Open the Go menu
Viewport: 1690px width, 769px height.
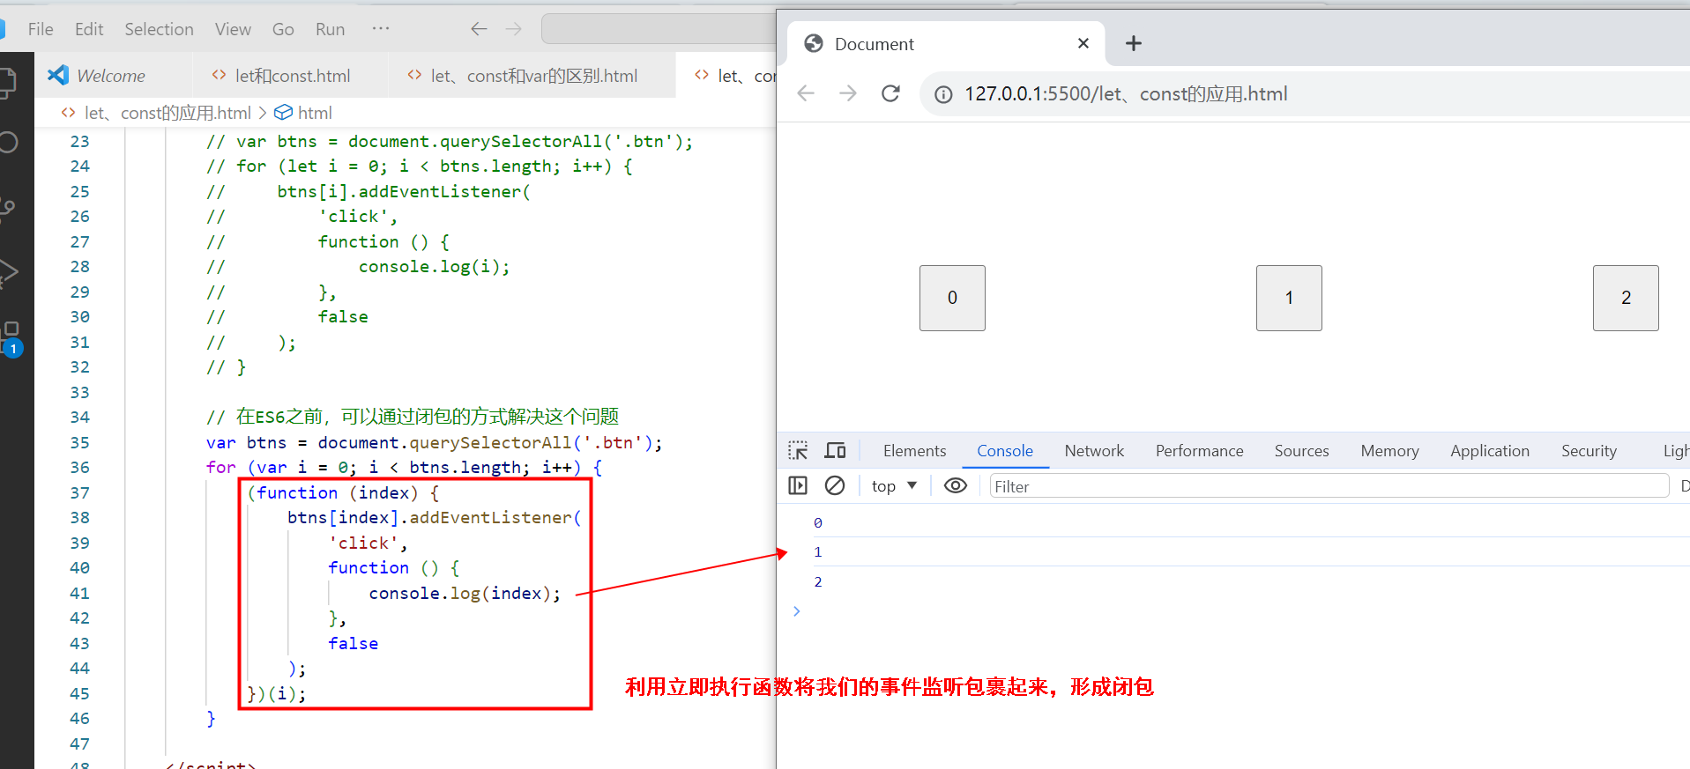point(283,29)
